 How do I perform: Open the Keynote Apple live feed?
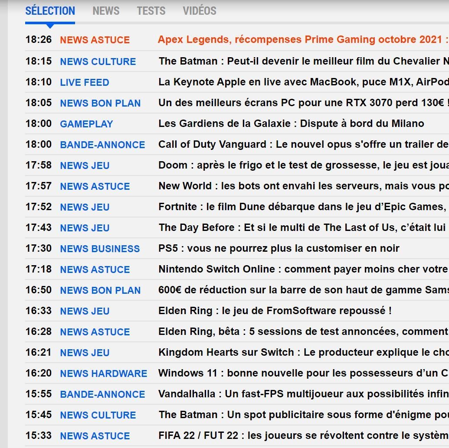[x=304, y=82]
